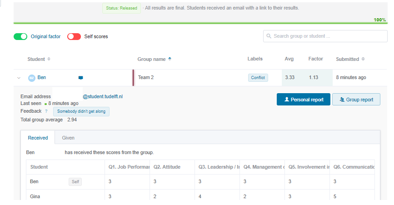Click the Conflict label badge
The image size is (394, 205).
(x=258, y=78)
